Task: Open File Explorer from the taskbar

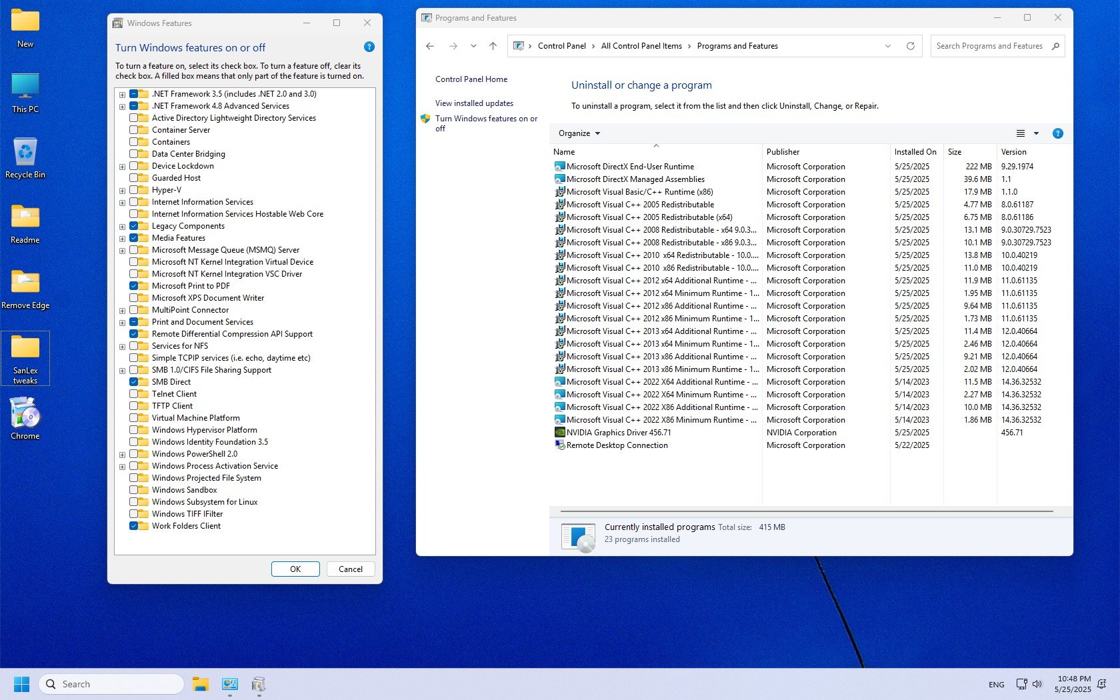Action: point(200,684)
